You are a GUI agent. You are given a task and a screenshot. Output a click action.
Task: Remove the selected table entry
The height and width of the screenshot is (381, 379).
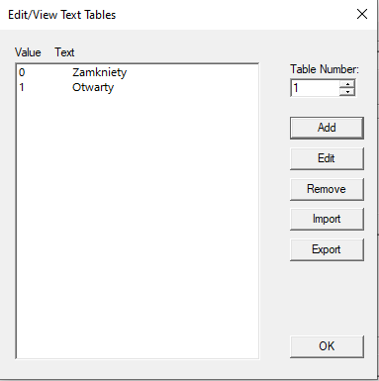click(327, 189)
